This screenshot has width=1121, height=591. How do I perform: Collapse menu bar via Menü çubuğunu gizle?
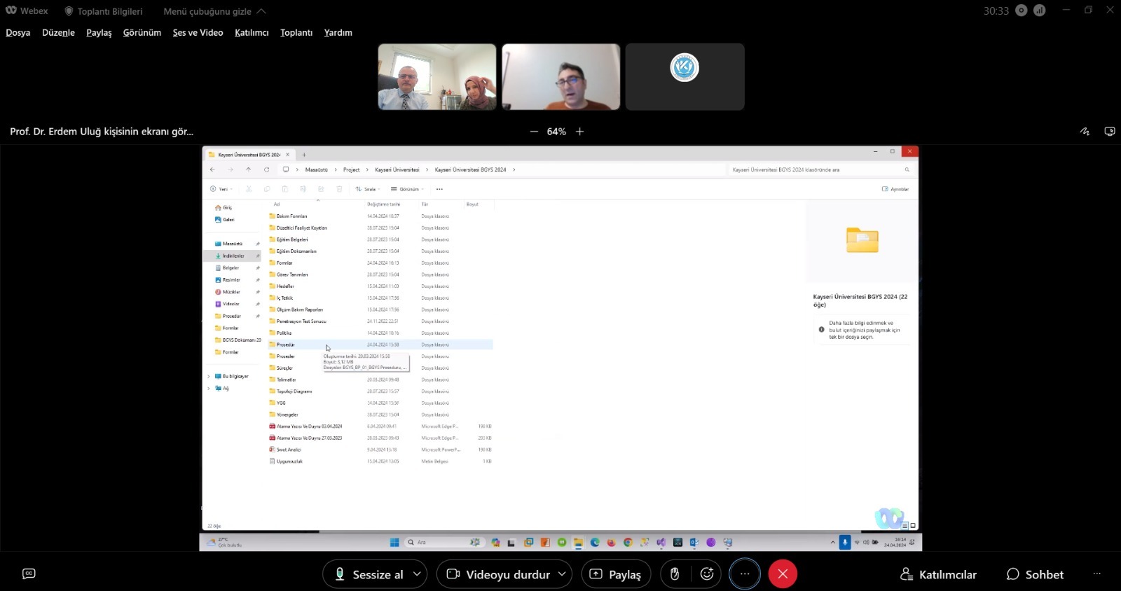coord(214,11)
